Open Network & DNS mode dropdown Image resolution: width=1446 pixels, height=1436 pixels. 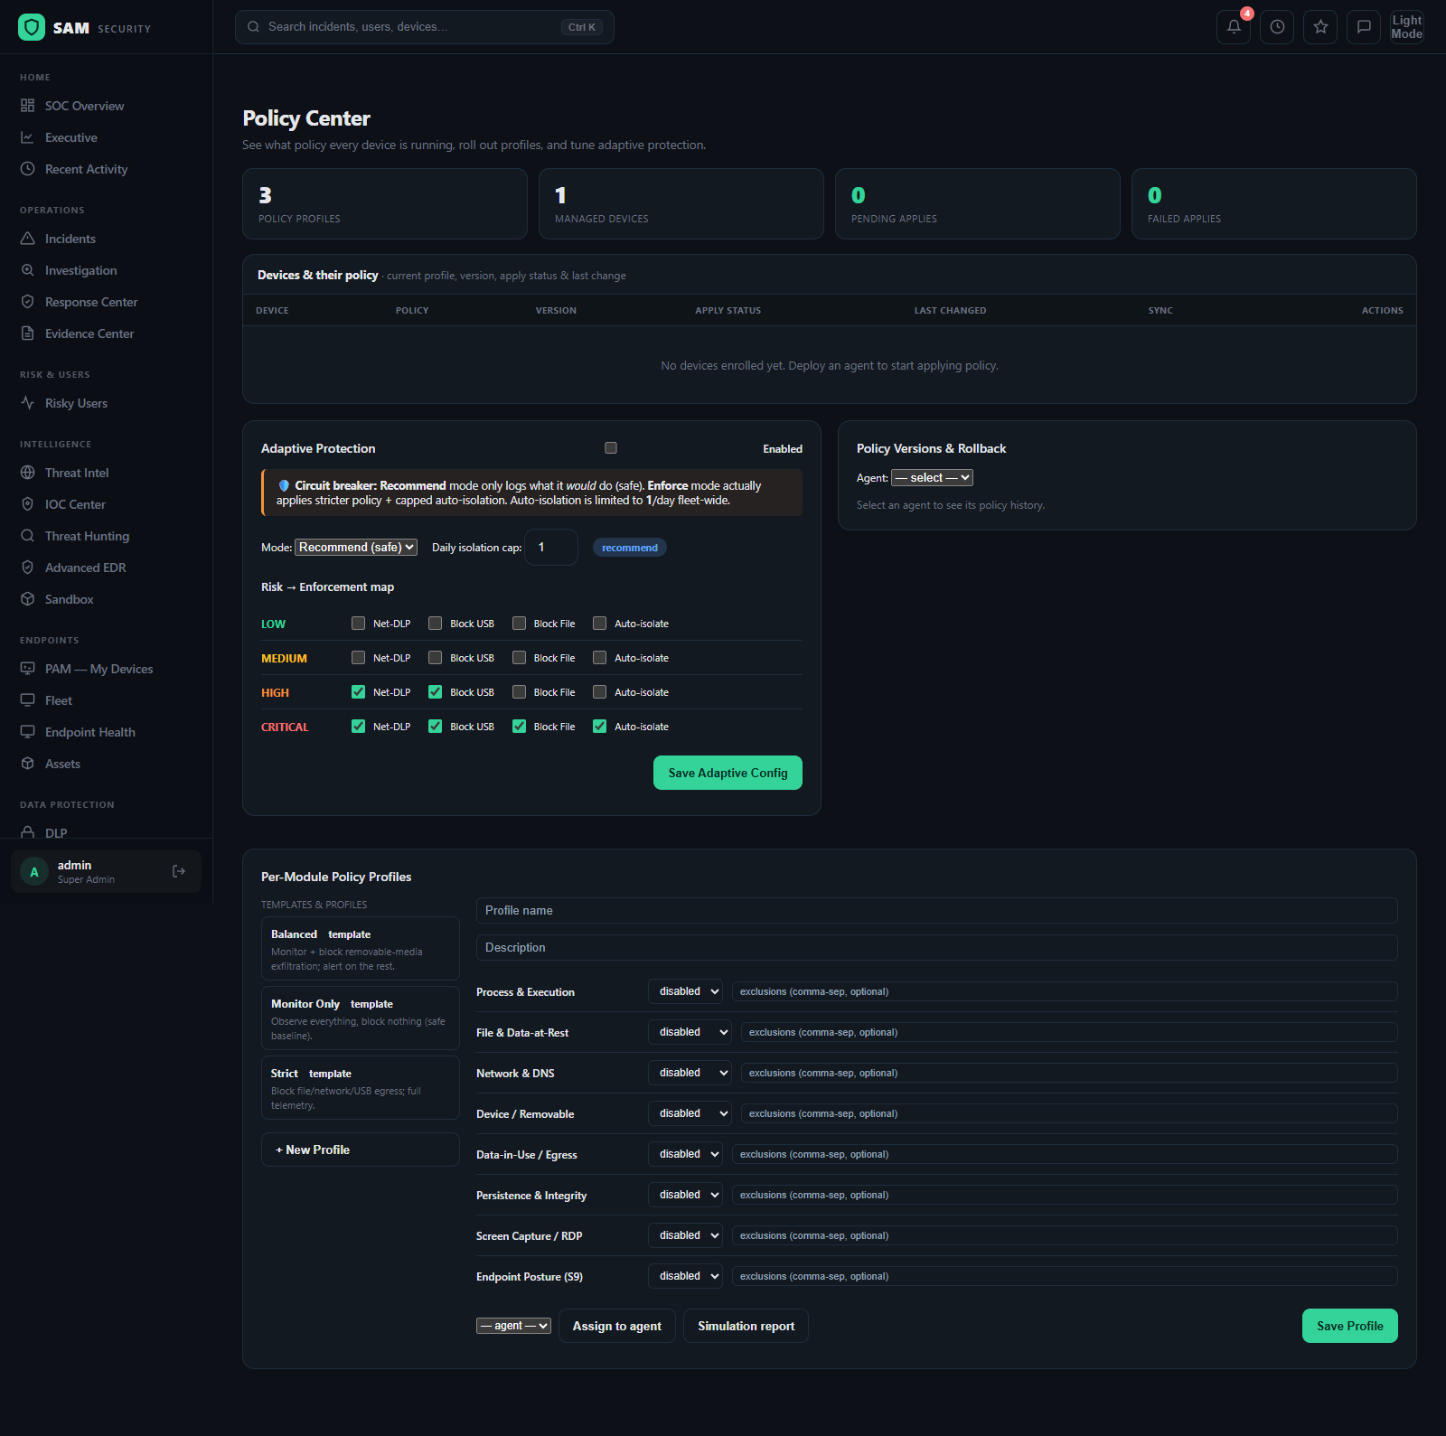pyautogui.click(x=690, y=1073)
